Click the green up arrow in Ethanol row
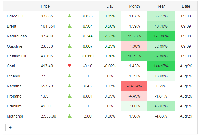 coord(69,76)
